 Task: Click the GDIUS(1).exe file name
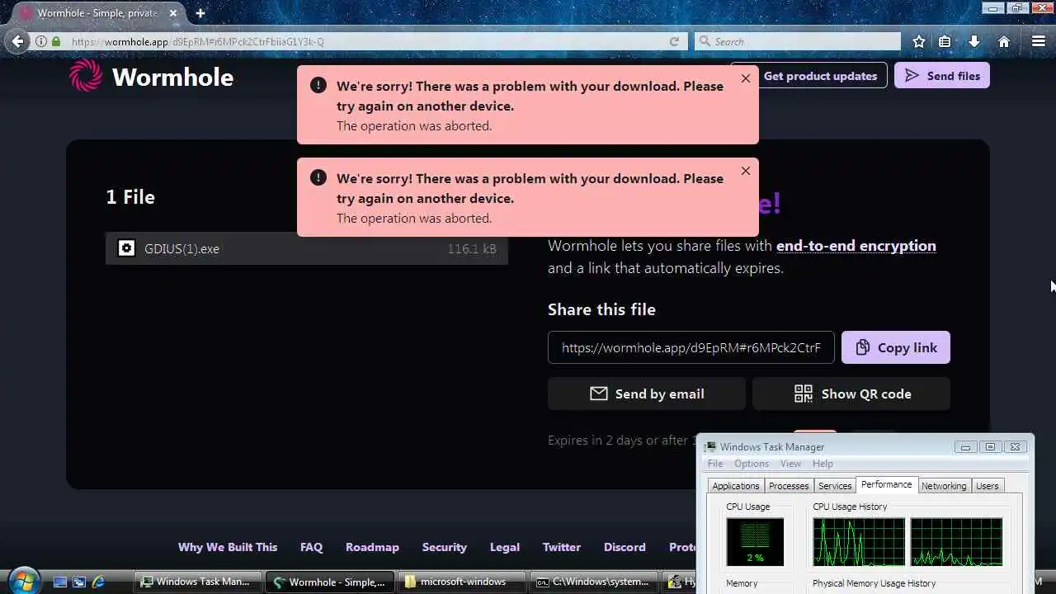[181, 248]
